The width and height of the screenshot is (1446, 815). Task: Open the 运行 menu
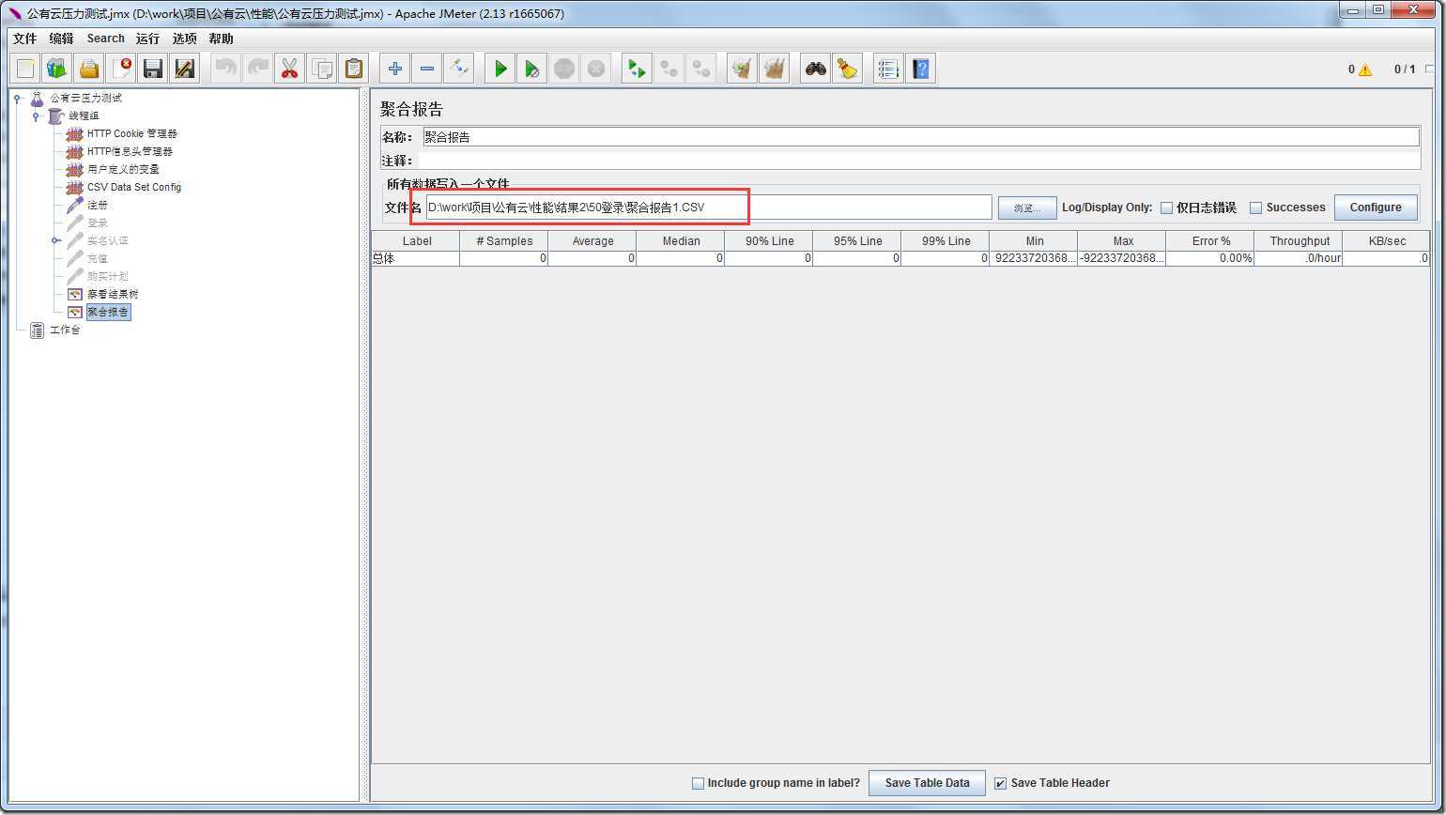pos(147,38)
